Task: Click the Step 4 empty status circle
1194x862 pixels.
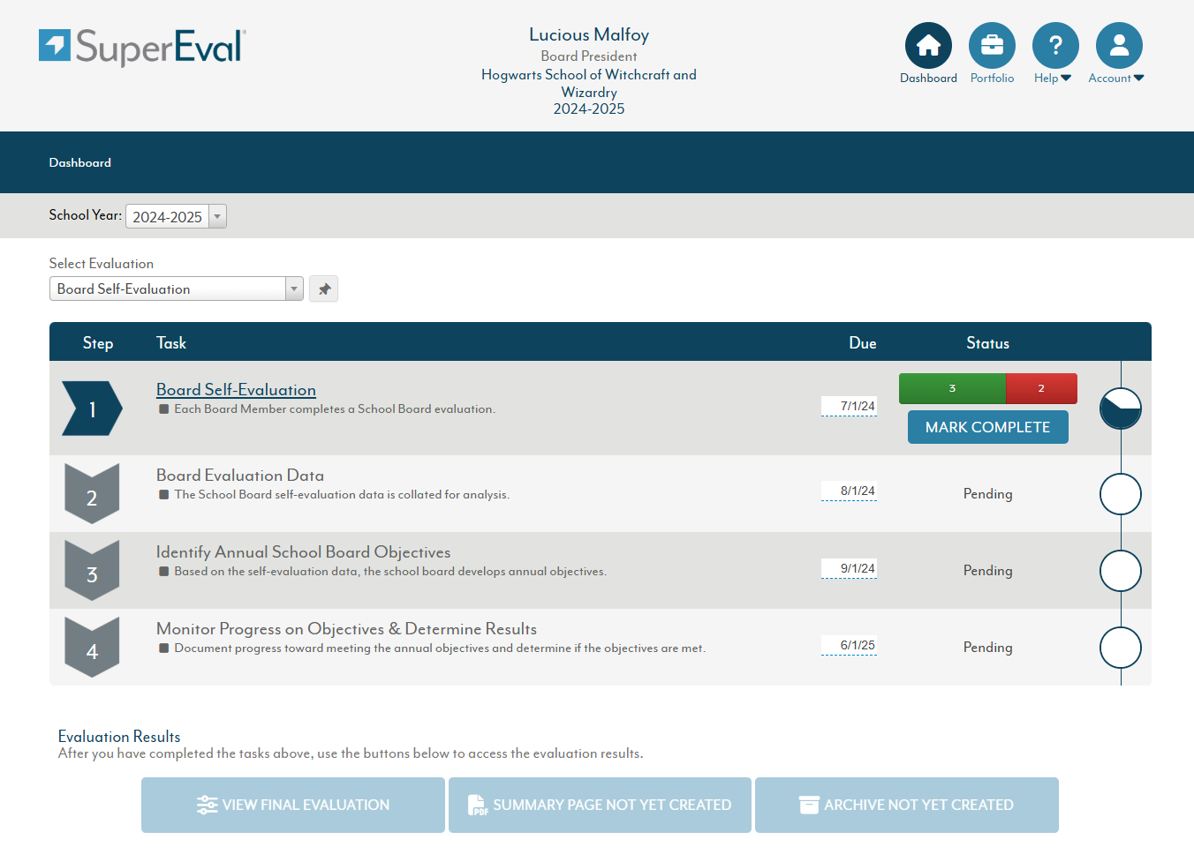Action: click(1120, 648)
